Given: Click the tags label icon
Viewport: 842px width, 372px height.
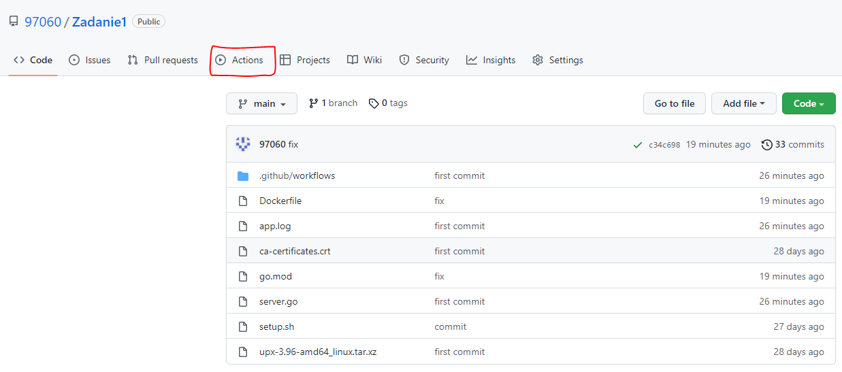Looking at the screenshot, I should click(x=374, y=103).
